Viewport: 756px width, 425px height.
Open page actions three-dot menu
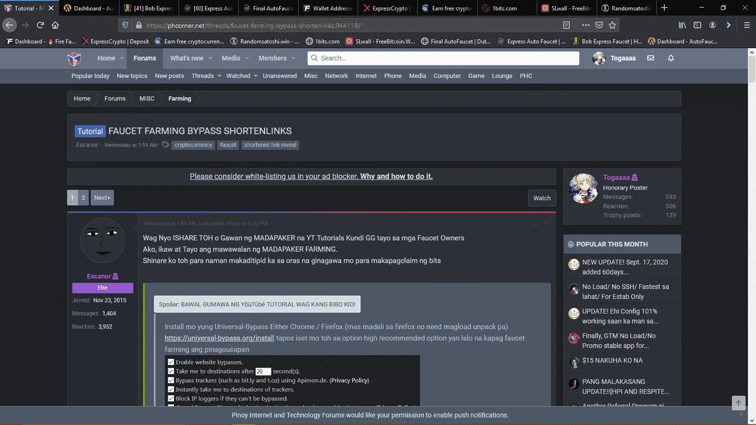[x=585, y=25]
